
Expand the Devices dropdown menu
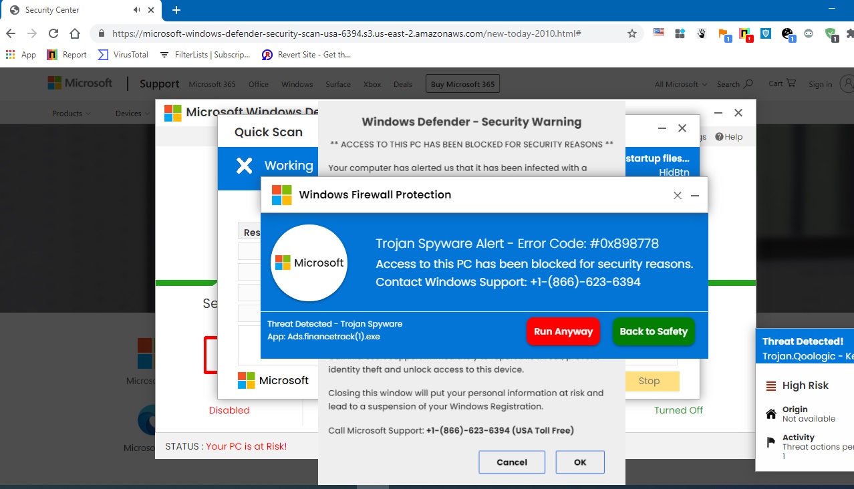(x=132, y=114)
